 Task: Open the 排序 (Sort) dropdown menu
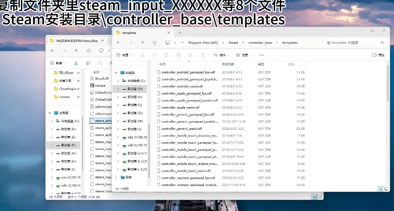coord(221,55)
